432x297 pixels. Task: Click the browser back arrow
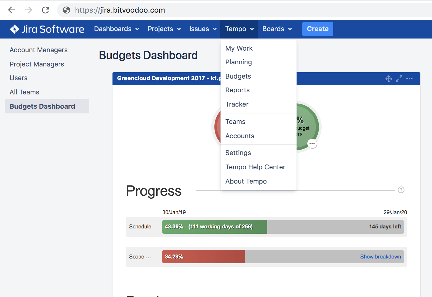click(x=12, y=10)
